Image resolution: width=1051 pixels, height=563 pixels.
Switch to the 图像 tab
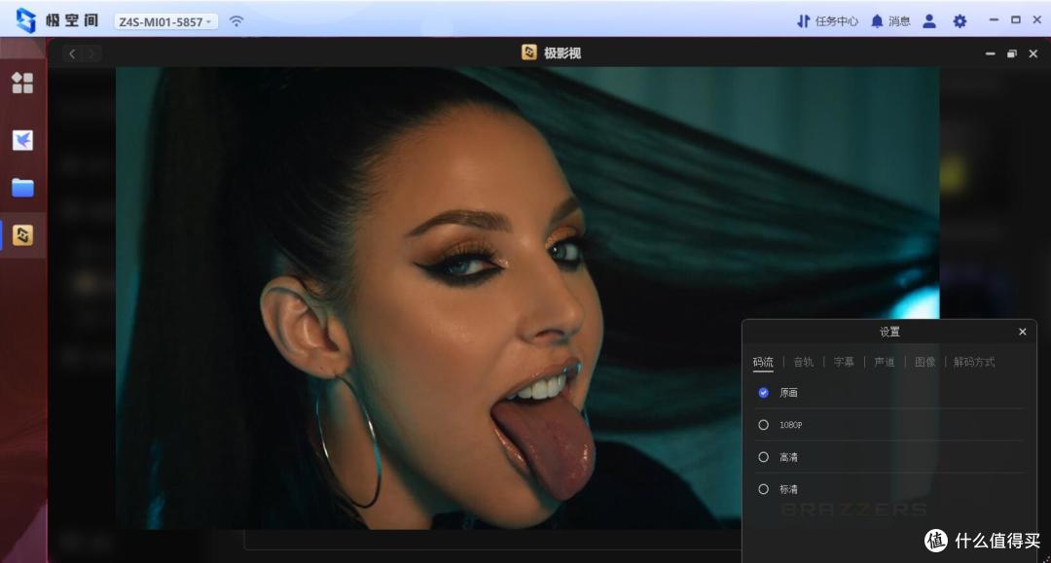point(925,362)
